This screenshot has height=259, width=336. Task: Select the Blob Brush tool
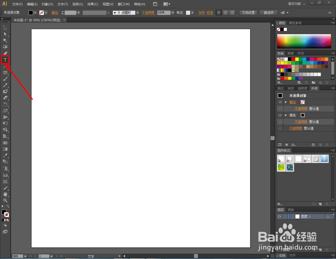[x=5, y=91]
